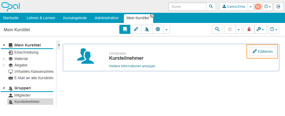Open the course help dropdown in the toolbar
This screenshot has width=285, height=116.
tap(274, 29)
